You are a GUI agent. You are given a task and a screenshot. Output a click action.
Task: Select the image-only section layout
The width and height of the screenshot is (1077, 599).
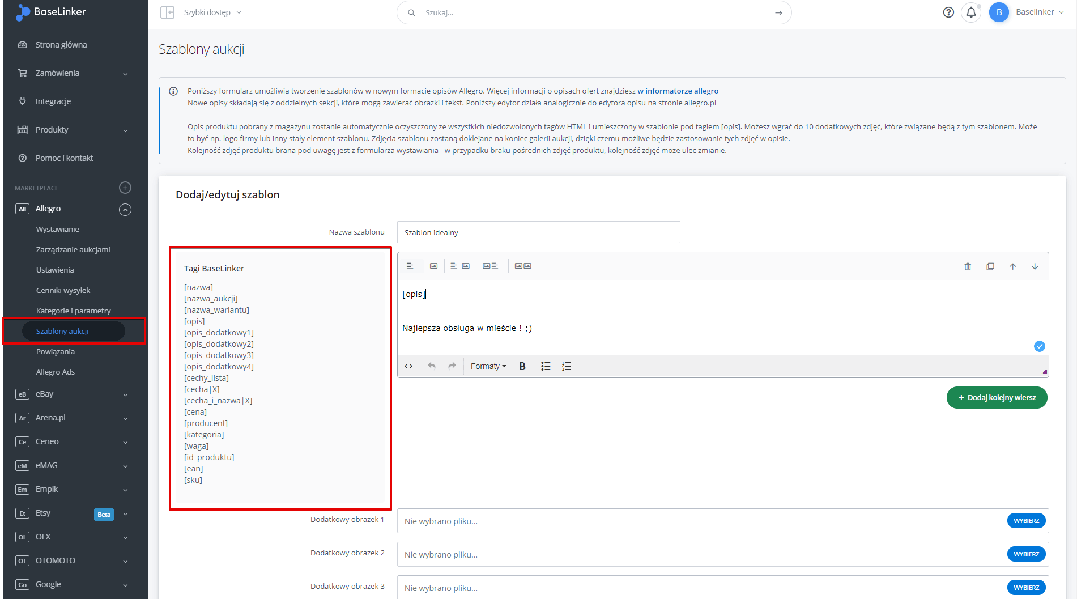pyautogui.click(x=433, y=266)
